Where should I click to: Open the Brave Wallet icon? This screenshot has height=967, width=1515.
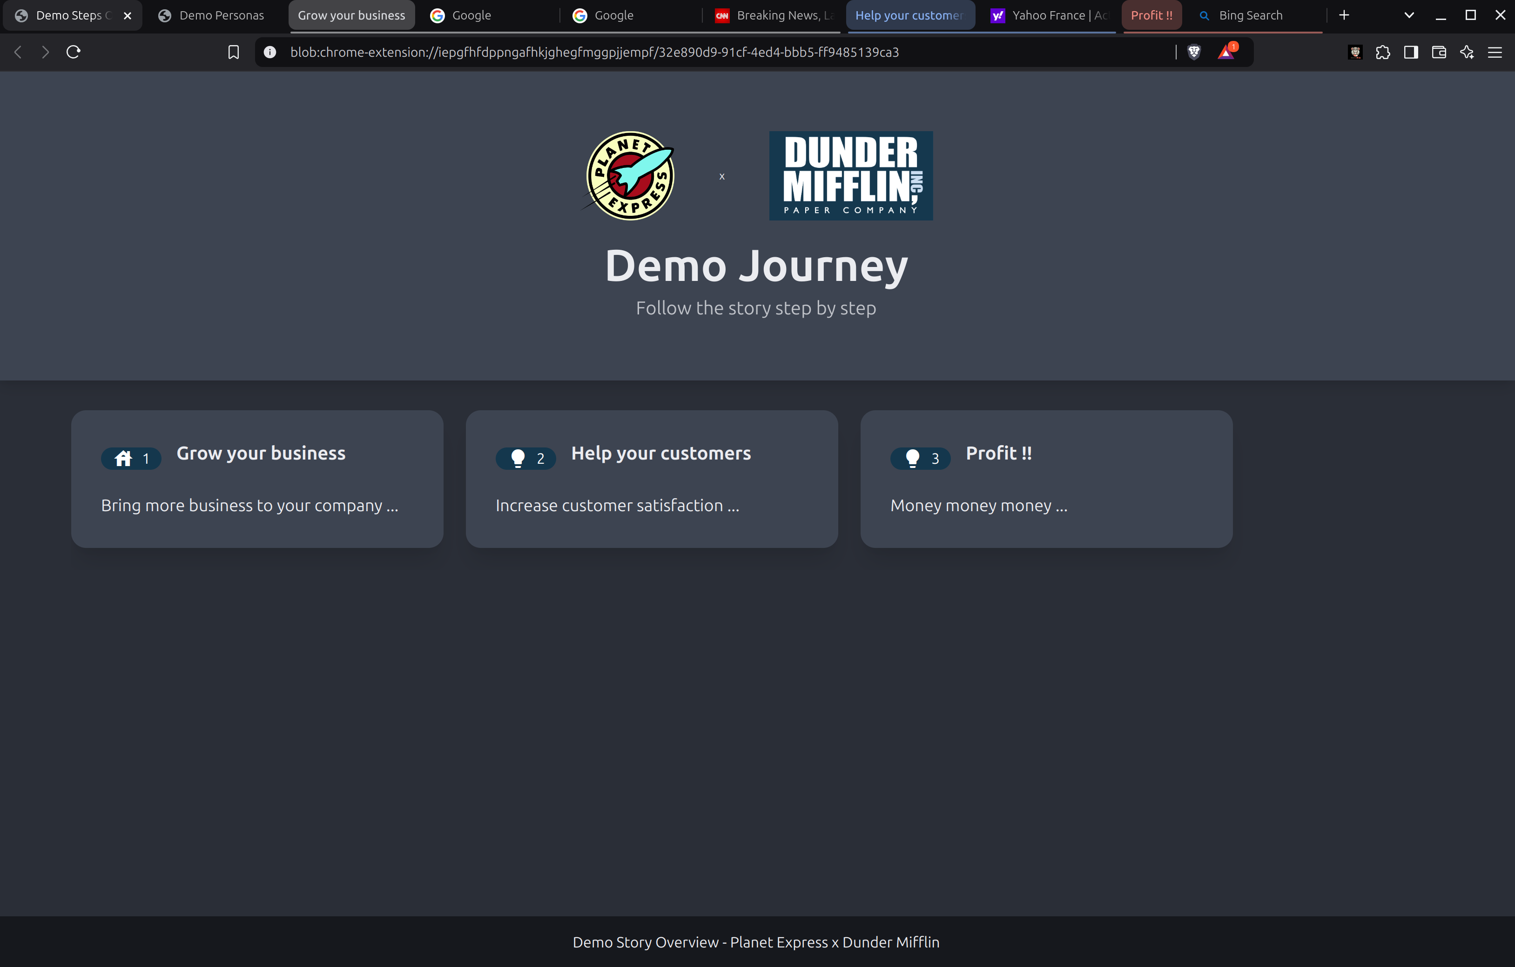coord(1439,52)
